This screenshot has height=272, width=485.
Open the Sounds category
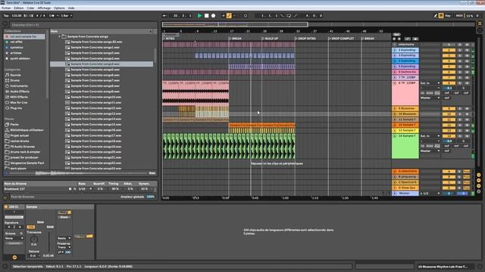[15, 75]
